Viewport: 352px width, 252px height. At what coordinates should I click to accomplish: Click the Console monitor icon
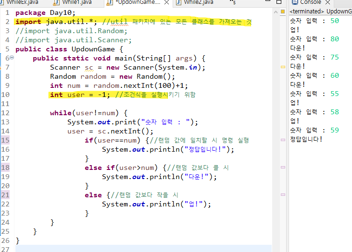pos(294,2)
